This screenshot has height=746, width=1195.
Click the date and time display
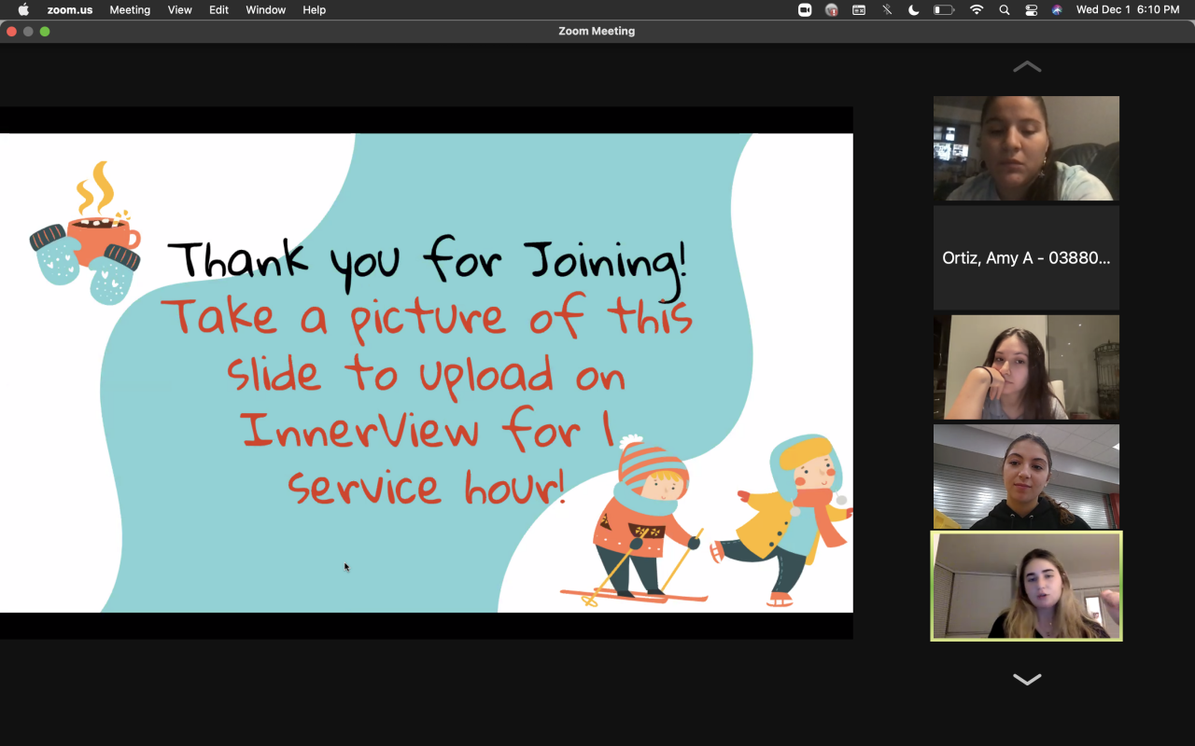(1127, 10)
